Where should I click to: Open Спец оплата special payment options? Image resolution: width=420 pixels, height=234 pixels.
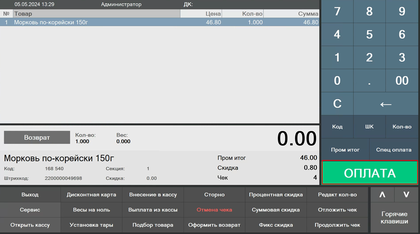394,150
